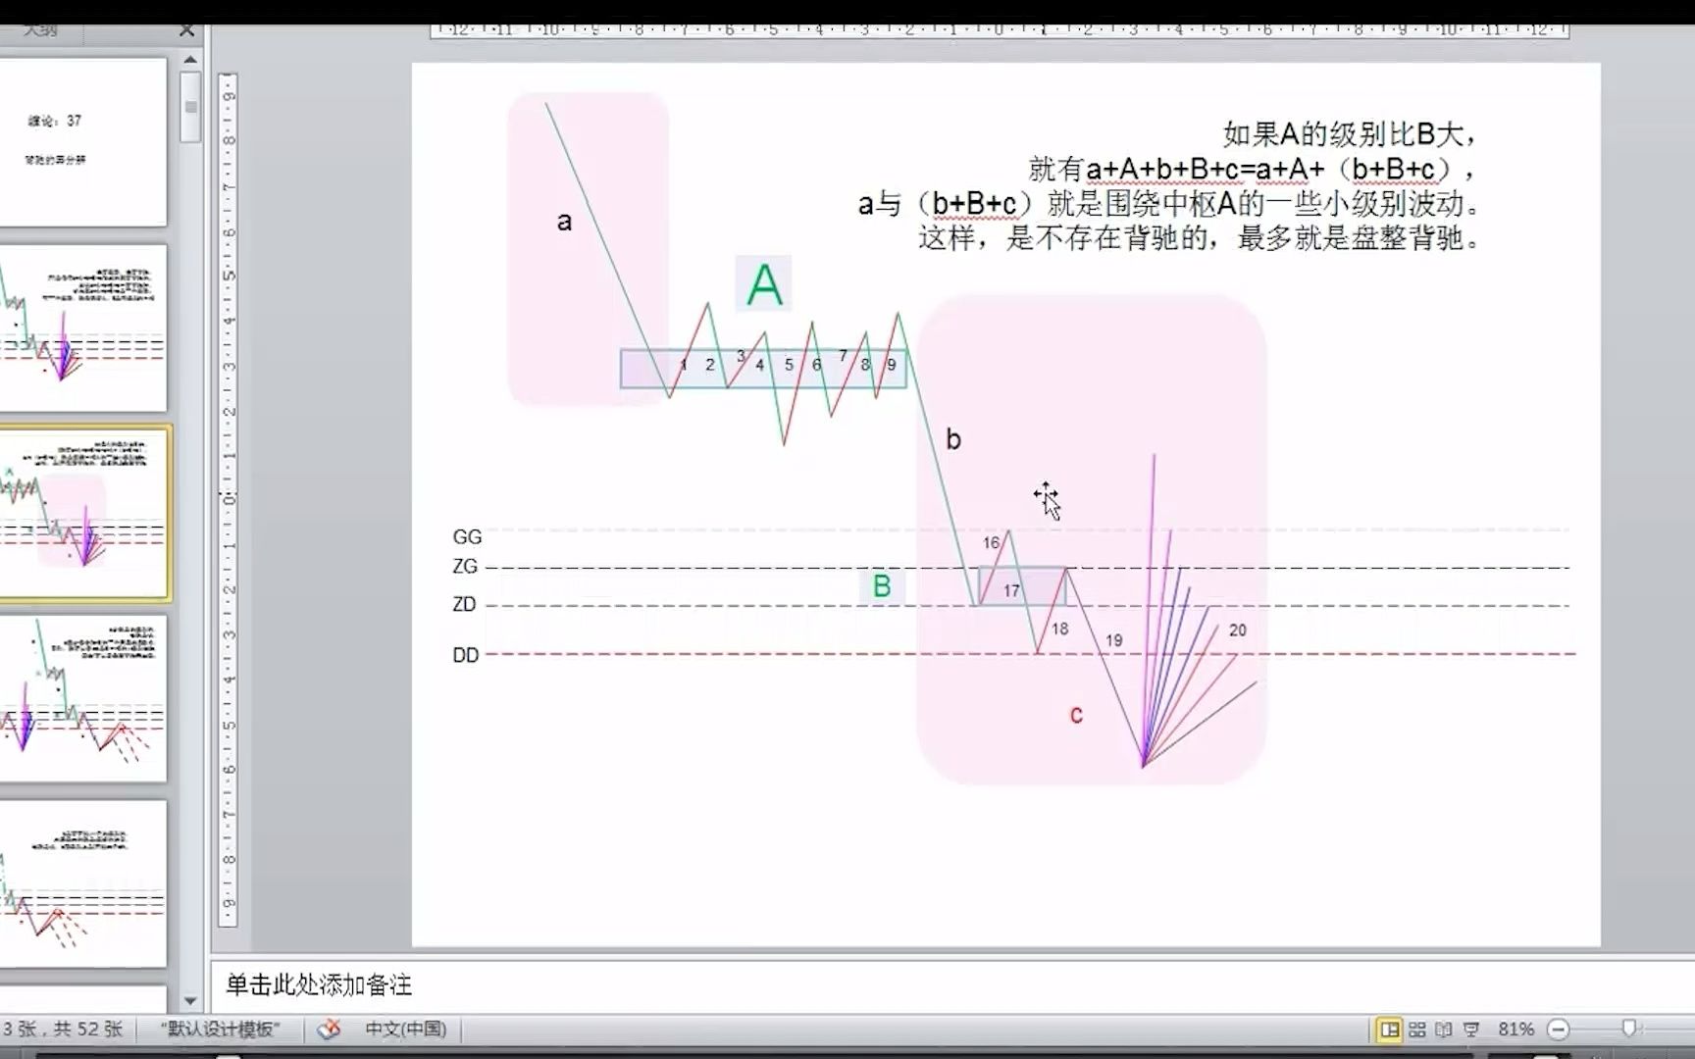Click the formula line a+A+b+B+c=a+A+(b+B+c)
This screenshot has height=1059, width=1695.
coord(1251,170)
